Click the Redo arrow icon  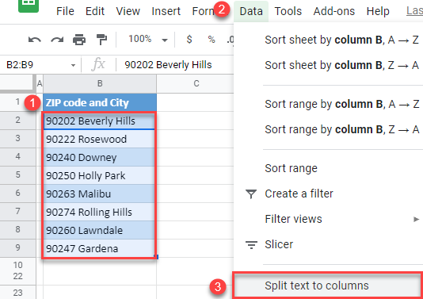57,40
